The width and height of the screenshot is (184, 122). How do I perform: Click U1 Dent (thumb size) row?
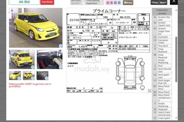click(x=162, y=70)
